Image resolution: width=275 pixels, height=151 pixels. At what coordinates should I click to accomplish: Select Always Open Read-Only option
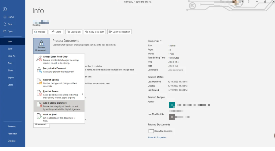click(x=59, y=60)
